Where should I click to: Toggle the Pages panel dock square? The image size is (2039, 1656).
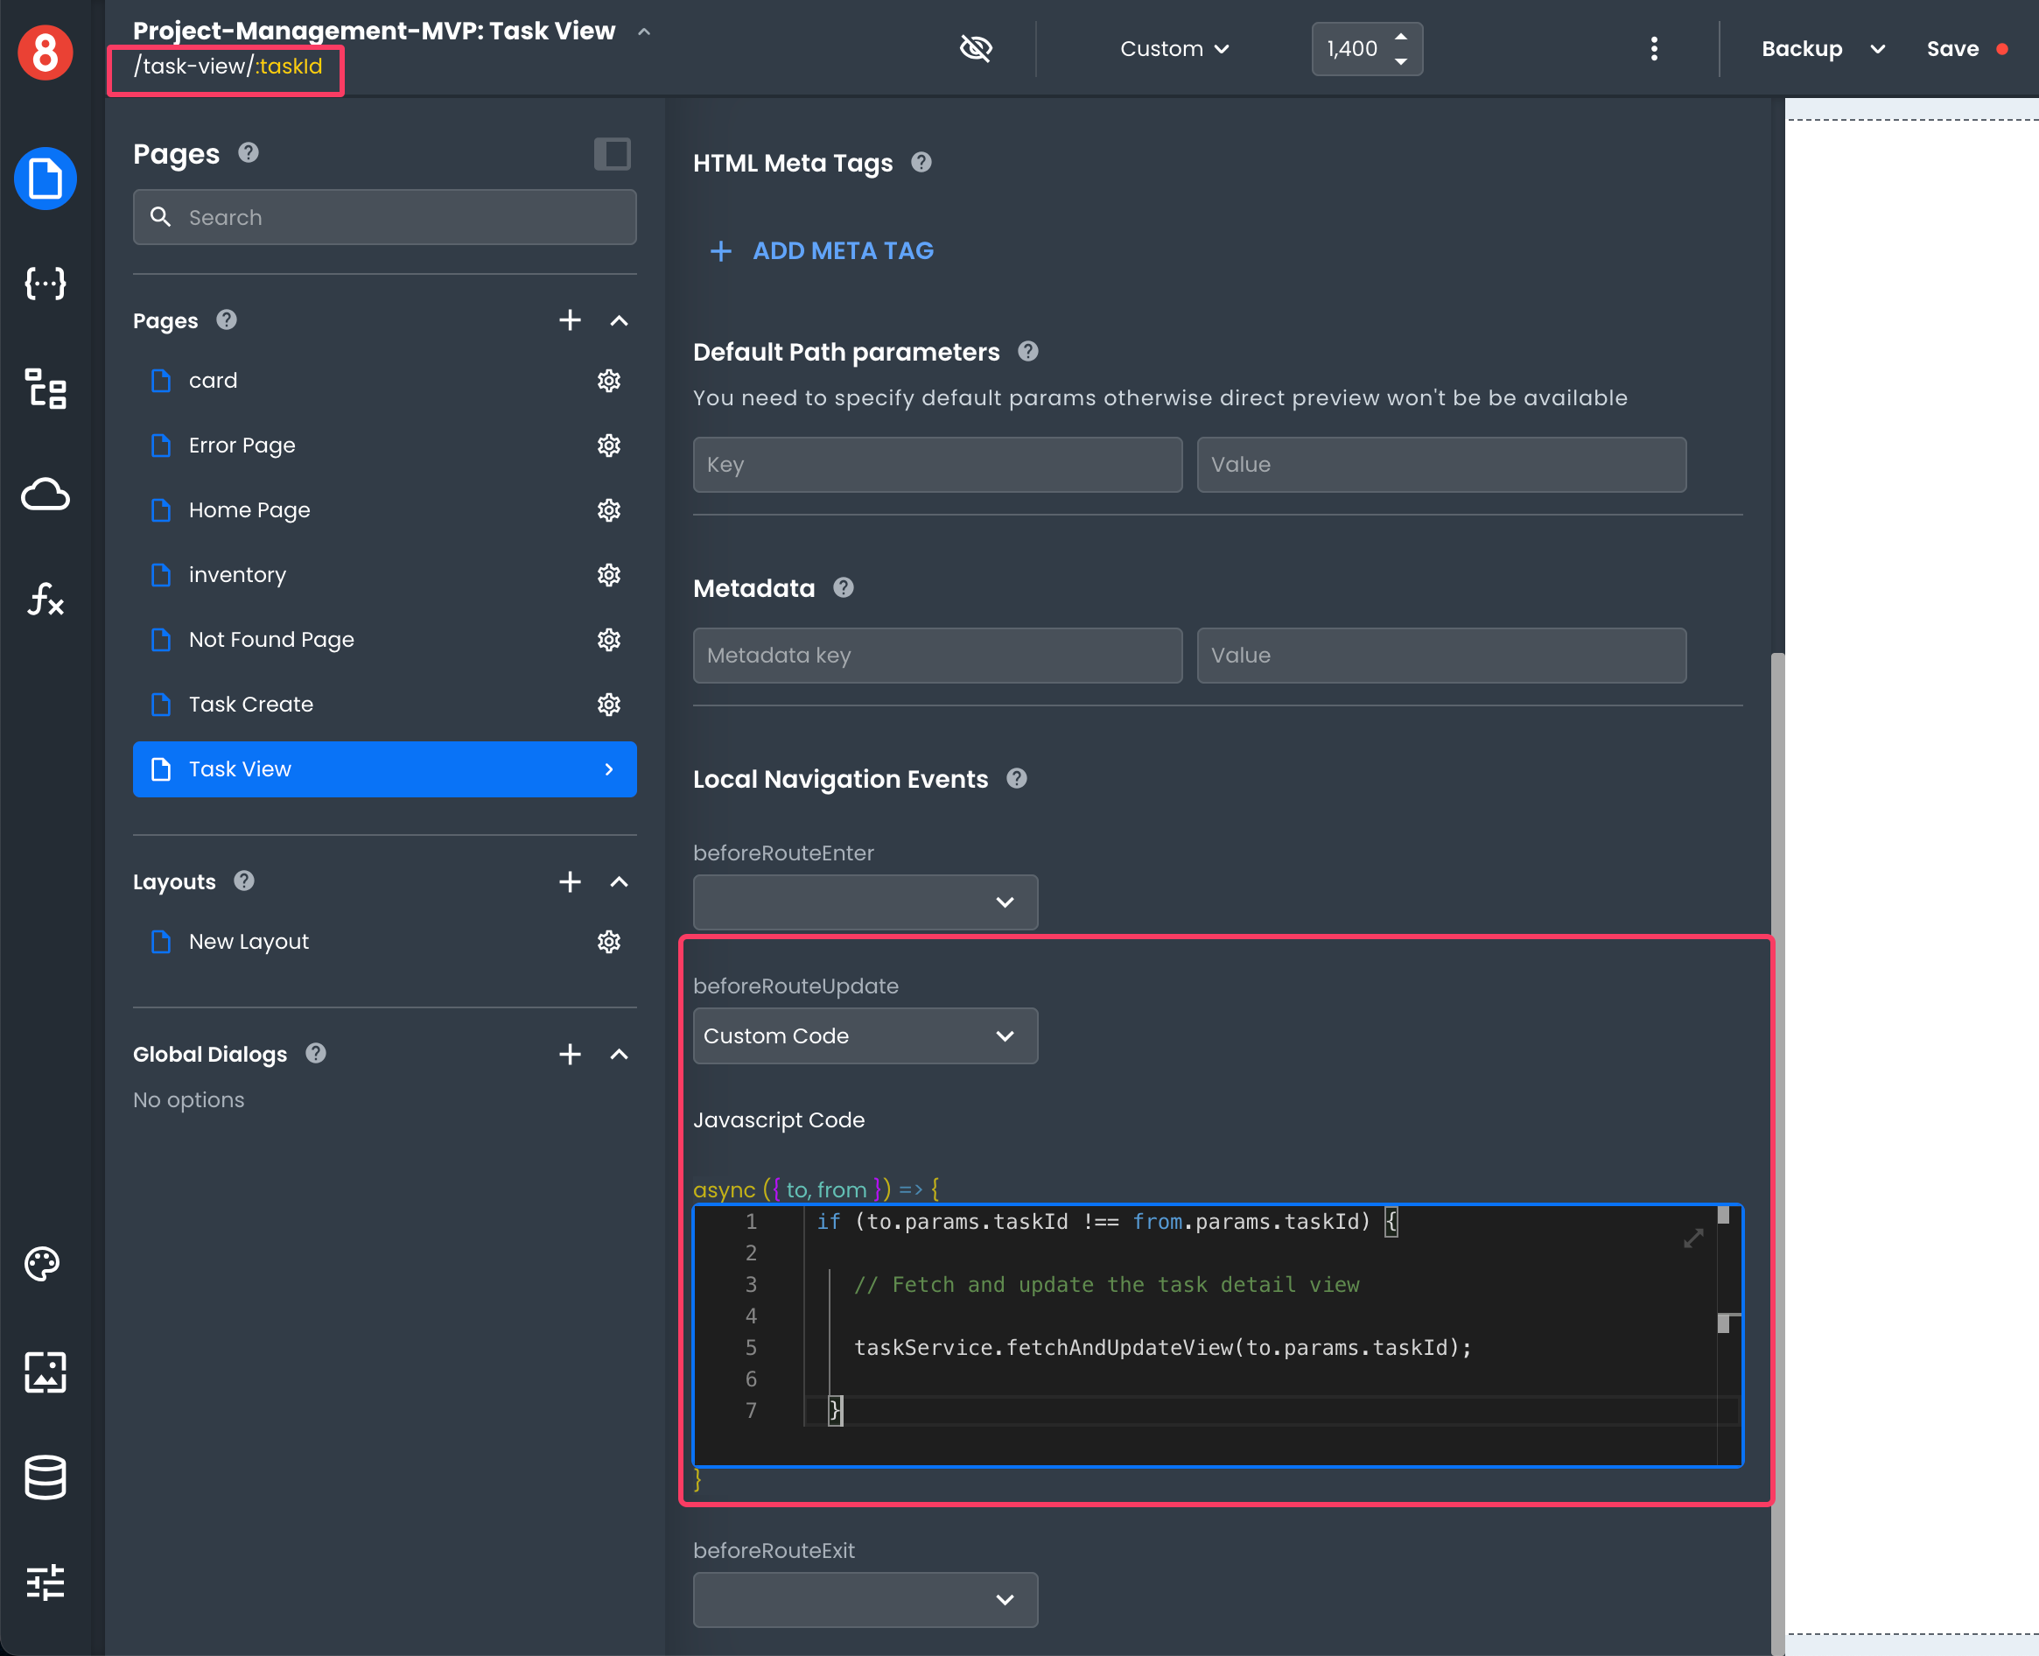click(x=613, y=153)
